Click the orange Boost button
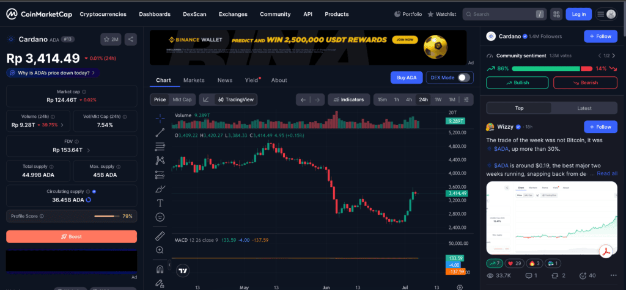This screenshot has width=626, height=290. pyautogui.click(x=72, y=236)
